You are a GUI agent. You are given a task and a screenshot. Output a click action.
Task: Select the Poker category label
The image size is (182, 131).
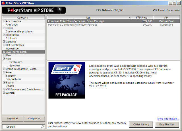(9, 72)
